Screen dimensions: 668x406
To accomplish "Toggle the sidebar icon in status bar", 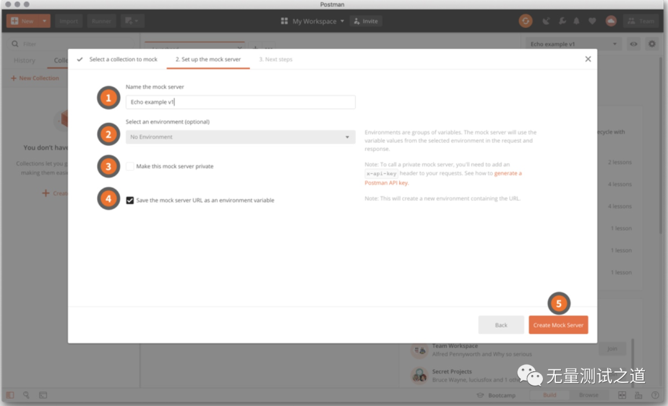I will [10, 395].
